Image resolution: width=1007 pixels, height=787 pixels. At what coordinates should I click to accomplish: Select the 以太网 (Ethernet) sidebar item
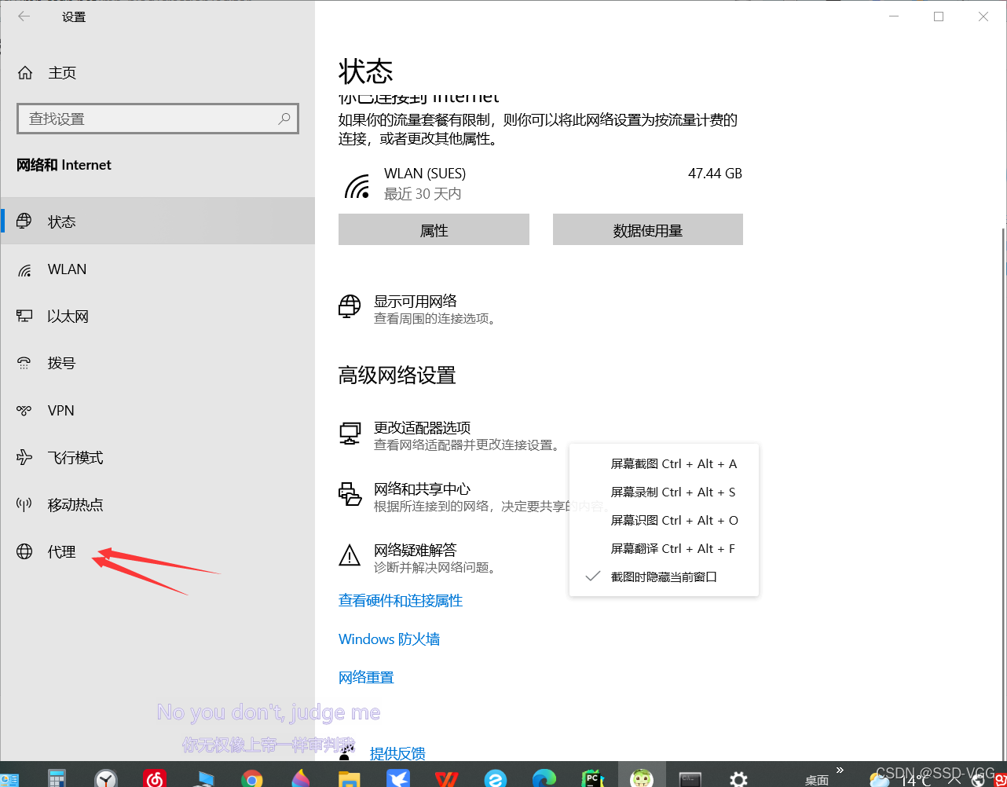pyautogui.click(x=67, y=316)
